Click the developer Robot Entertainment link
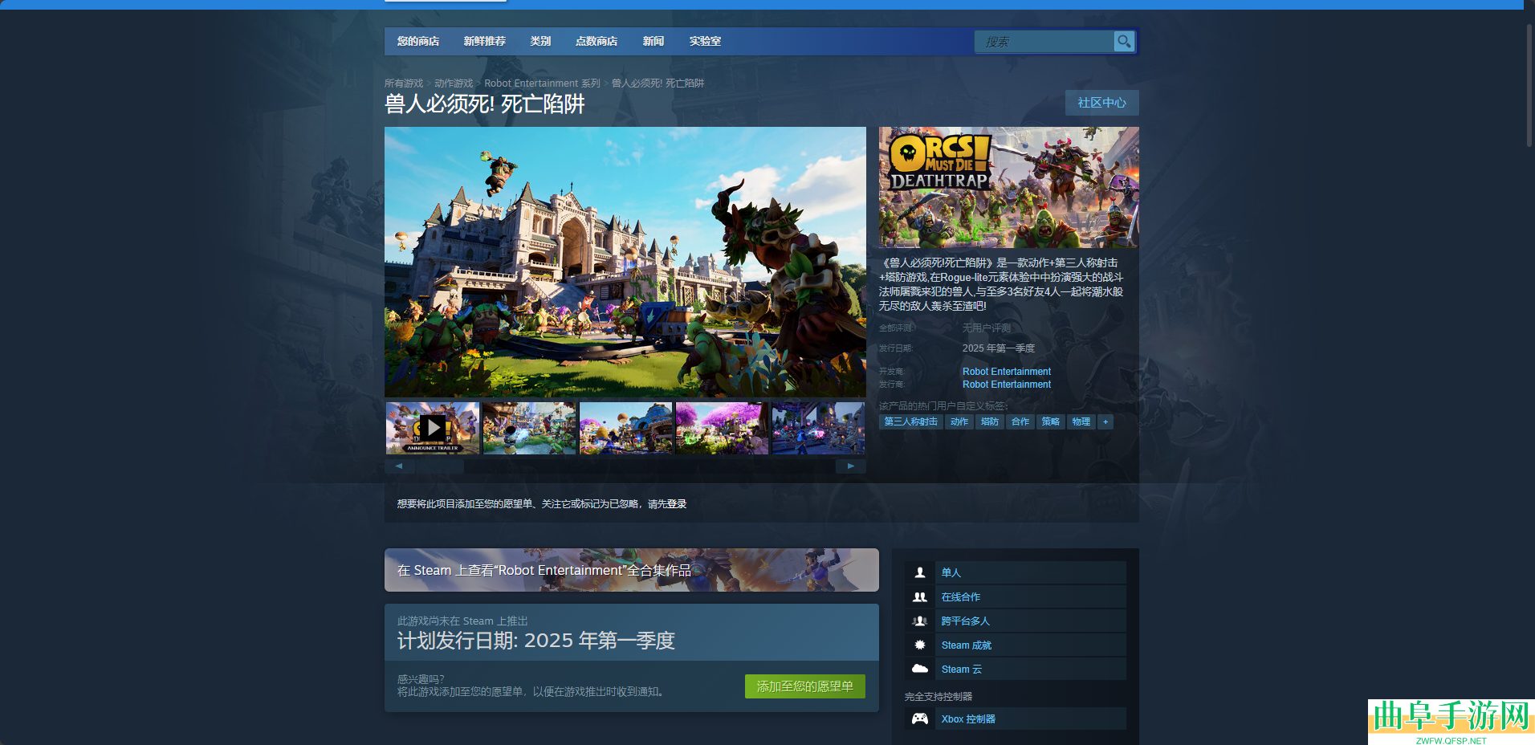 [1007, 372]
